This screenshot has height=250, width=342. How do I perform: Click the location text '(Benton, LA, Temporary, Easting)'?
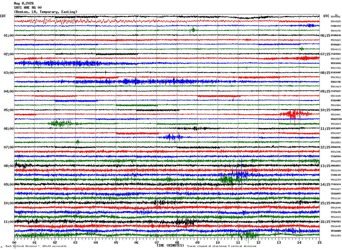(x=46, y=12)
